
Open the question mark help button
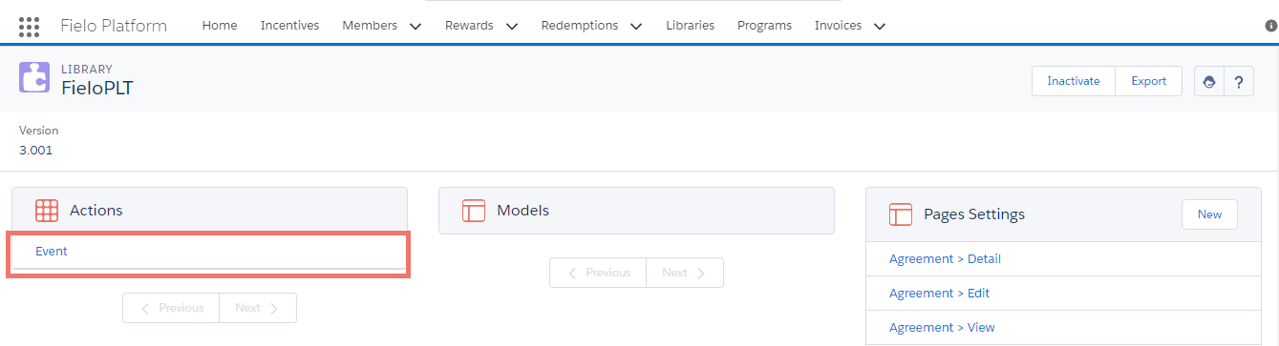[x=1239, y=81]
